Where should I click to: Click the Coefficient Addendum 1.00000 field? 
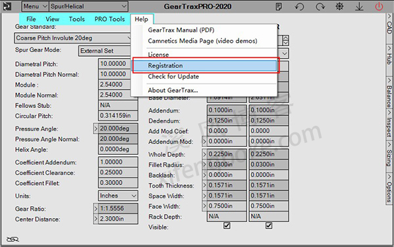[x=118, y=162]
